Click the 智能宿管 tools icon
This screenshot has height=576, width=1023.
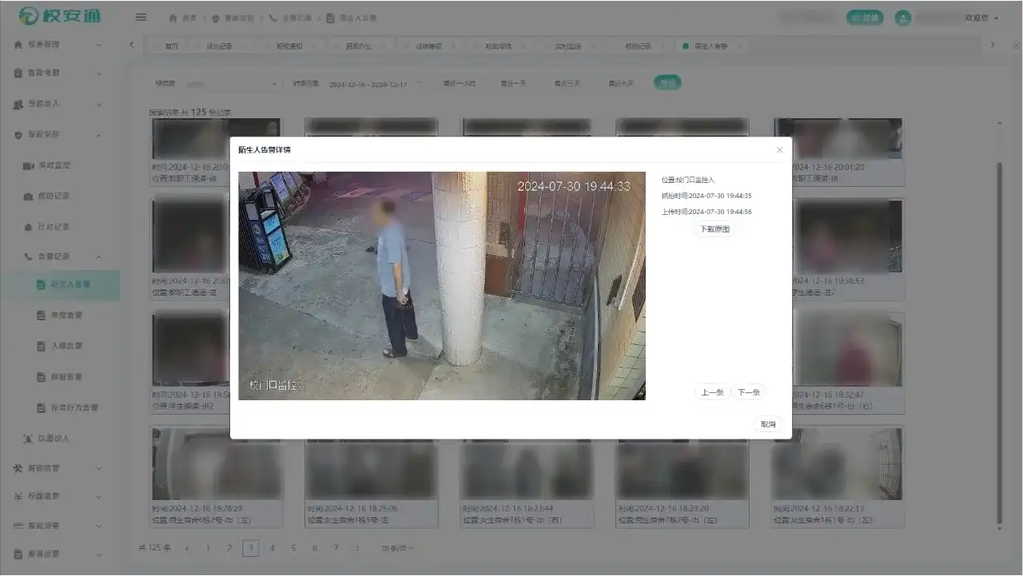click(x=18, y=468)
